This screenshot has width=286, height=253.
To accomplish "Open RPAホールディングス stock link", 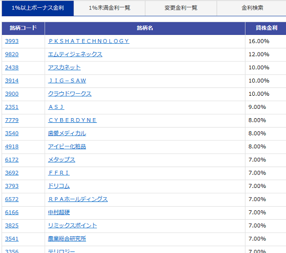I will point(78,199).
